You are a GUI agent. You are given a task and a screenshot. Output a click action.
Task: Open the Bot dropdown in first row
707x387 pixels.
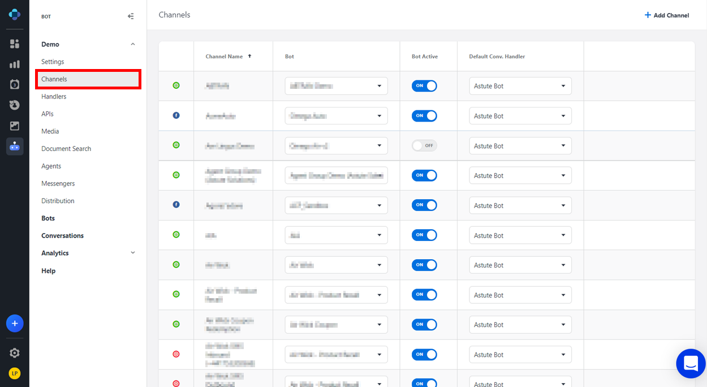click(336, 86)
